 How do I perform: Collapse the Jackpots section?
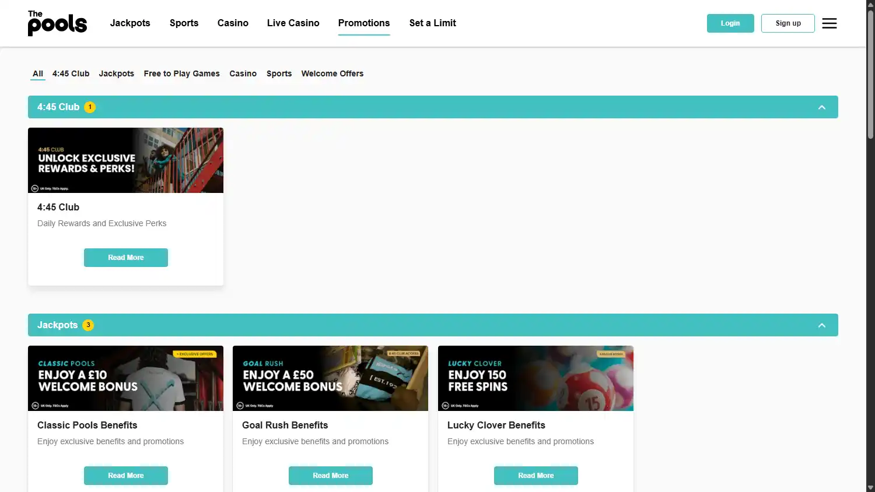(822, 325)
